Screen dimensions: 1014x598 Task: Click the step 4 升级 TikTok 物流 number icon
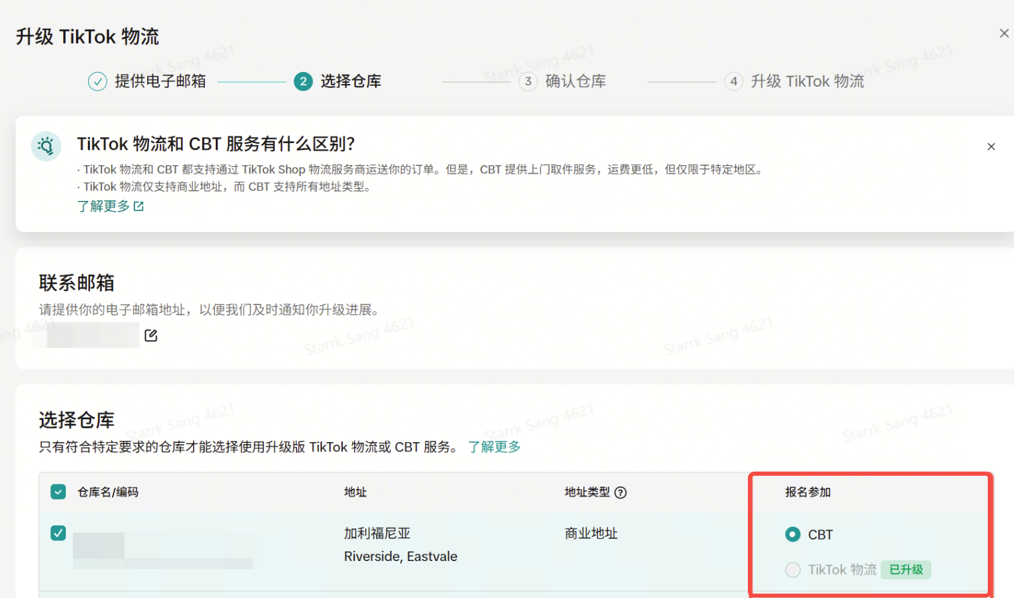pos(734,82)
